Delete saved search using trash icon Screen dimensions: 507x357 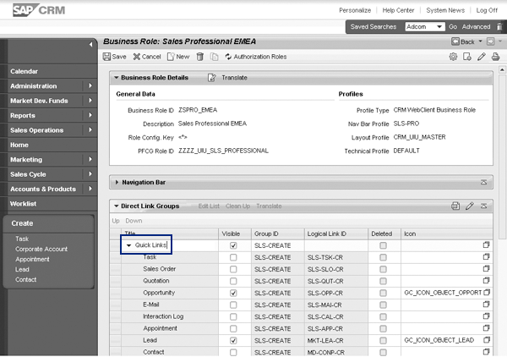[x=497, y=26]
